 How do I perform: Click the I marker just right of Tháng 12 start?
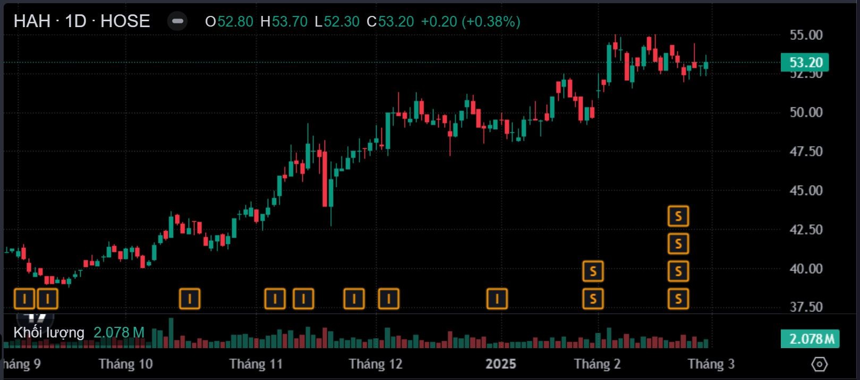click(388, 299)
